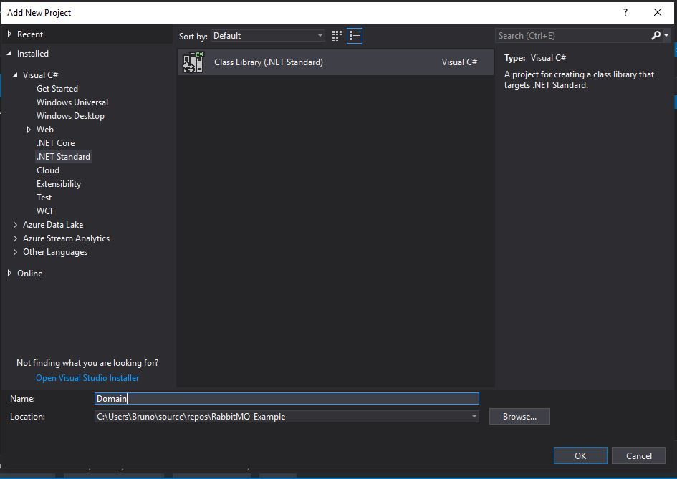
Task: Expand the Recent node
Action: (9, 34)
